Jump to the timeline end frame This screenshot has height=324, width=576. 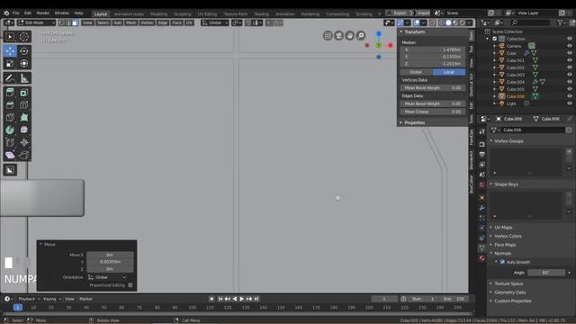[x=256, y=299]
